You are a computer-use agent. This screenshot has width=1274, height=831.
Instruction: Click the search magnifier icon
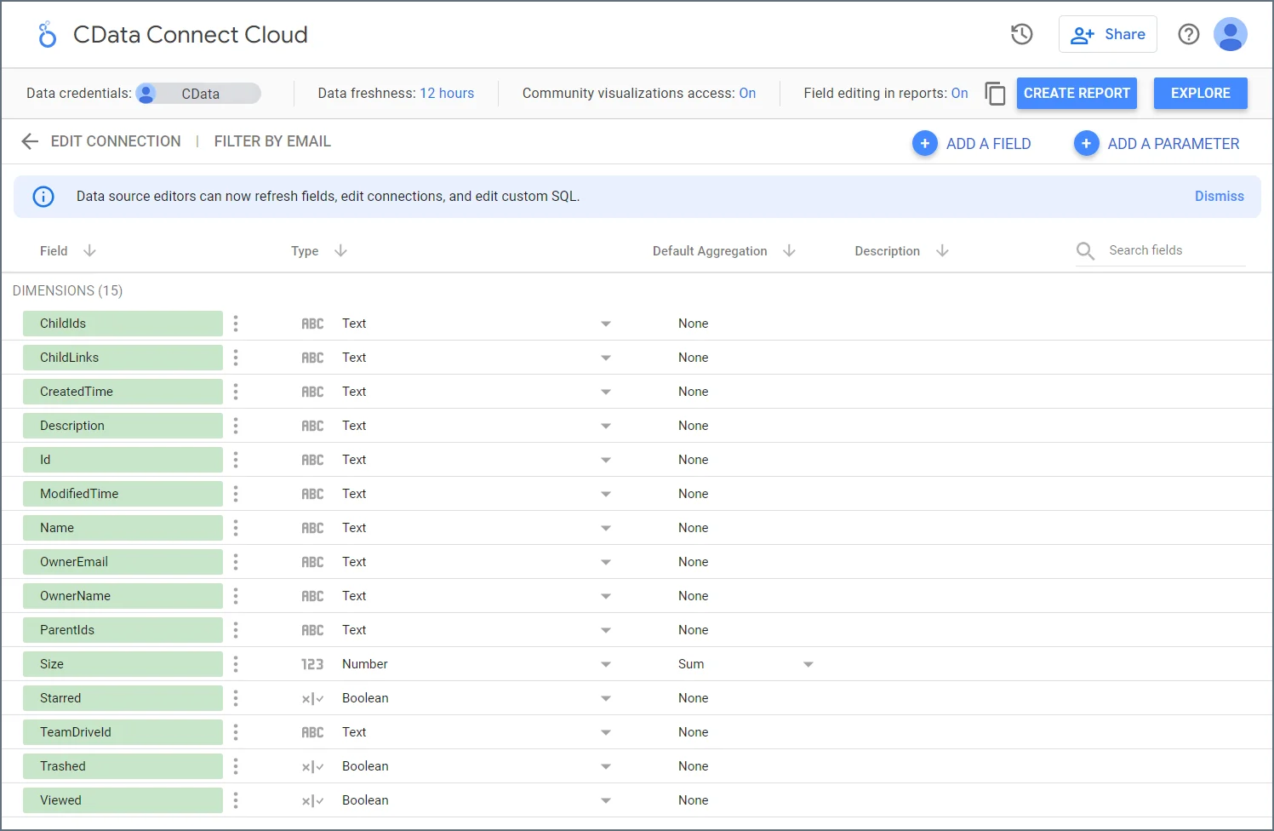tap(1085, 250)
